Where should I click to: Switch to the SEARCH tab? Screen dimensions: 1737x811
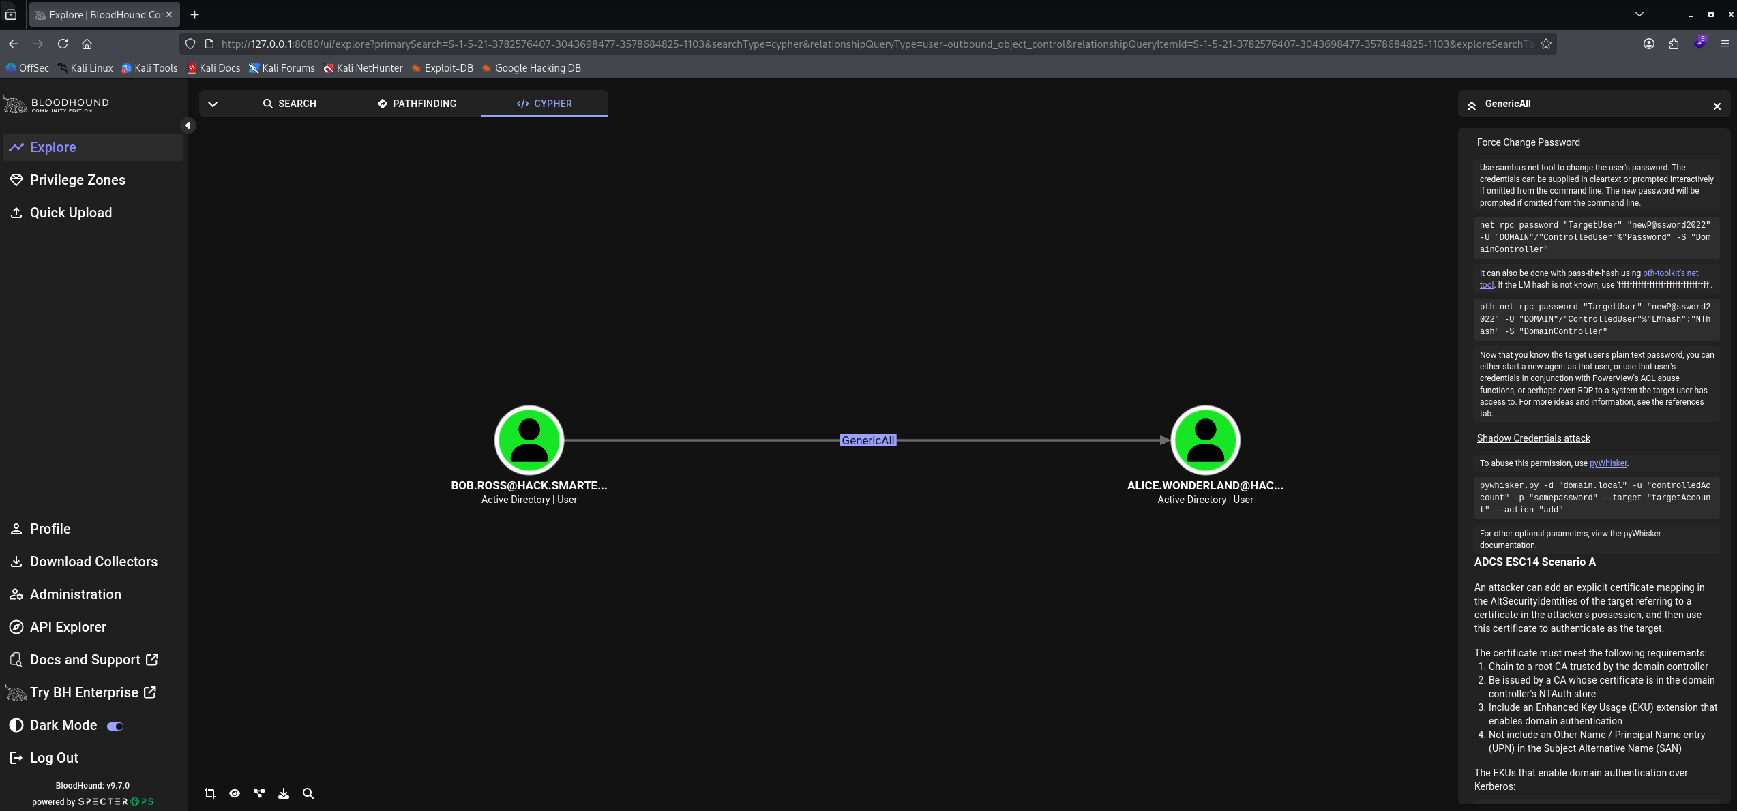(x=290, y=104)
